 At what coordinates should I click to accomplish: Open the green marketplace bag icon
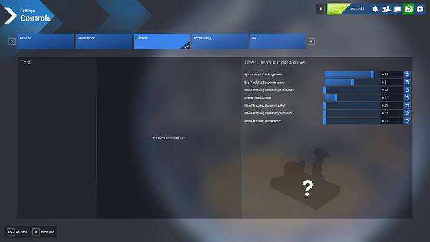click(x=409, y=9)
